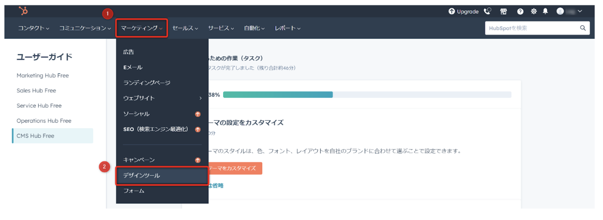Open Service Hub Free guide
This screenshot has height=220, width=603.
pos(39,106)
